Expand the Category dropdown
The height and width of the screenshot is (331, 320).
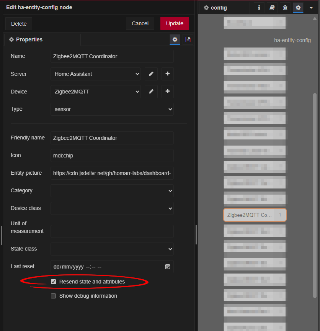(x=112, y=191)
